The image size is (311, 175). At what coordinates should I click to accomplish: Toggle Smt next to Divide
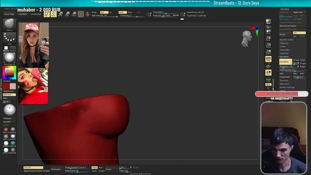[299, 33]
